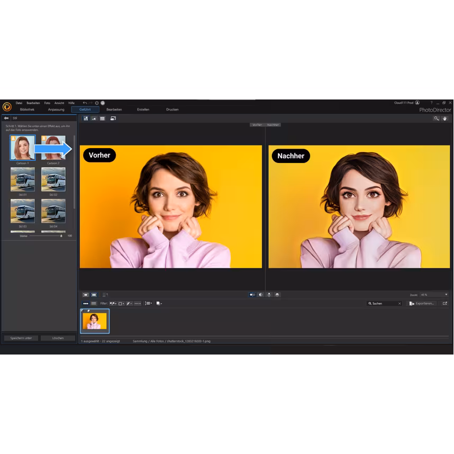
Task: Switch to the Bibliothek tab
Action: click(26, 110)
